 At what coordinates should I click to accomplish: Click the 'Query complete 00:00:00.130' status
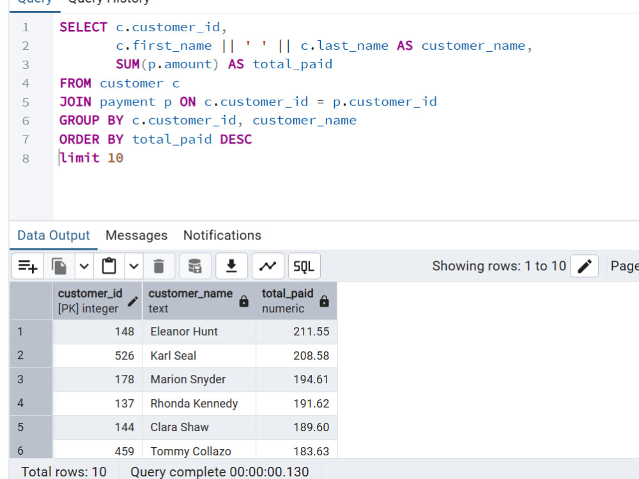click(219, 472)
